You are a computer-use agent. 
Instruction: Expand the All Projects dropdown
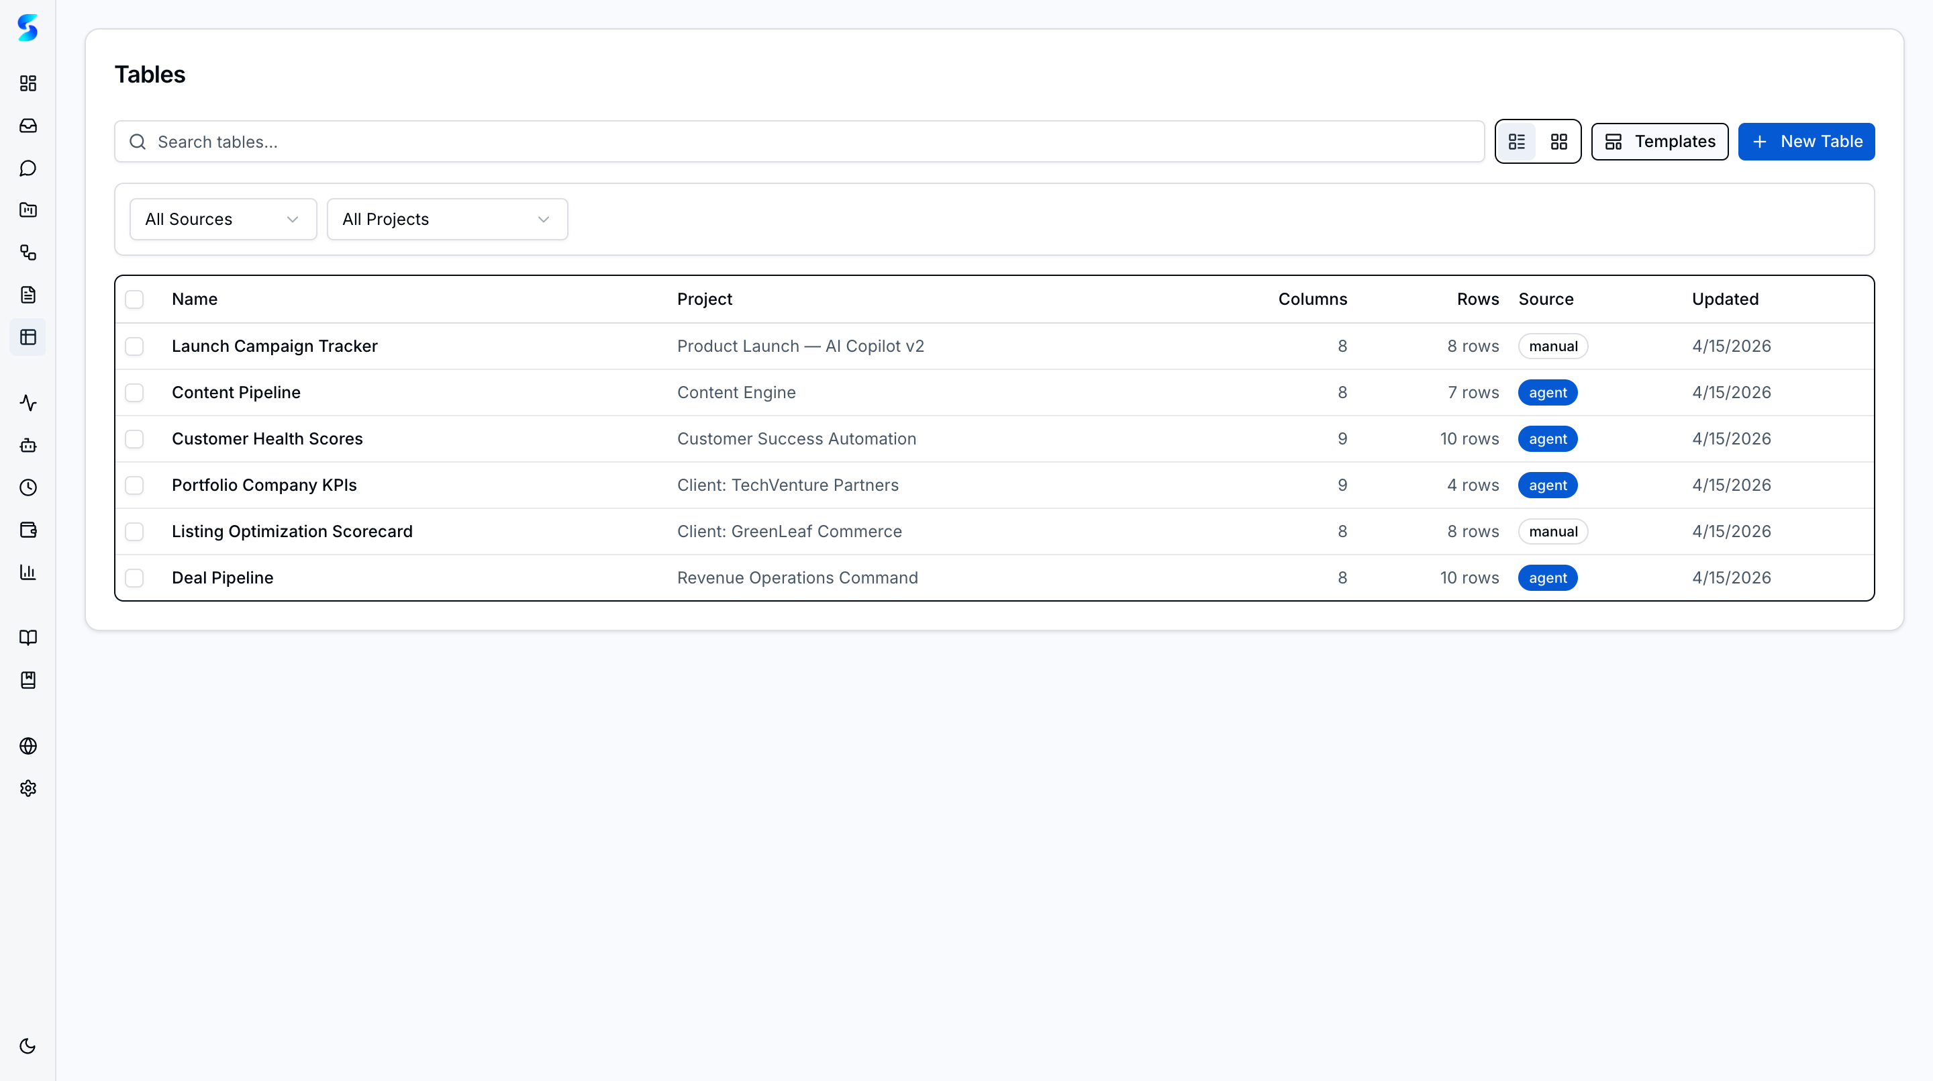(x=447, y=219)
